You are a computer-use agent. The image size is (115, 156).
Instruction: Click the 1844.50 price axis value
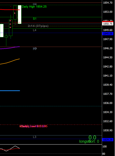pos(108,57)
